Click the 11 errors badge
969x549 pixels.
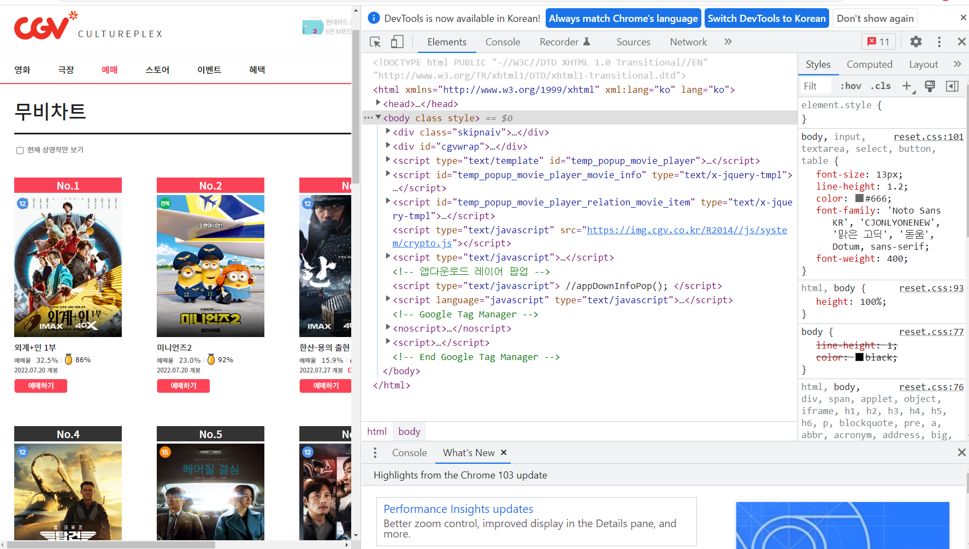pyautogui.click(x=878, y=42)
